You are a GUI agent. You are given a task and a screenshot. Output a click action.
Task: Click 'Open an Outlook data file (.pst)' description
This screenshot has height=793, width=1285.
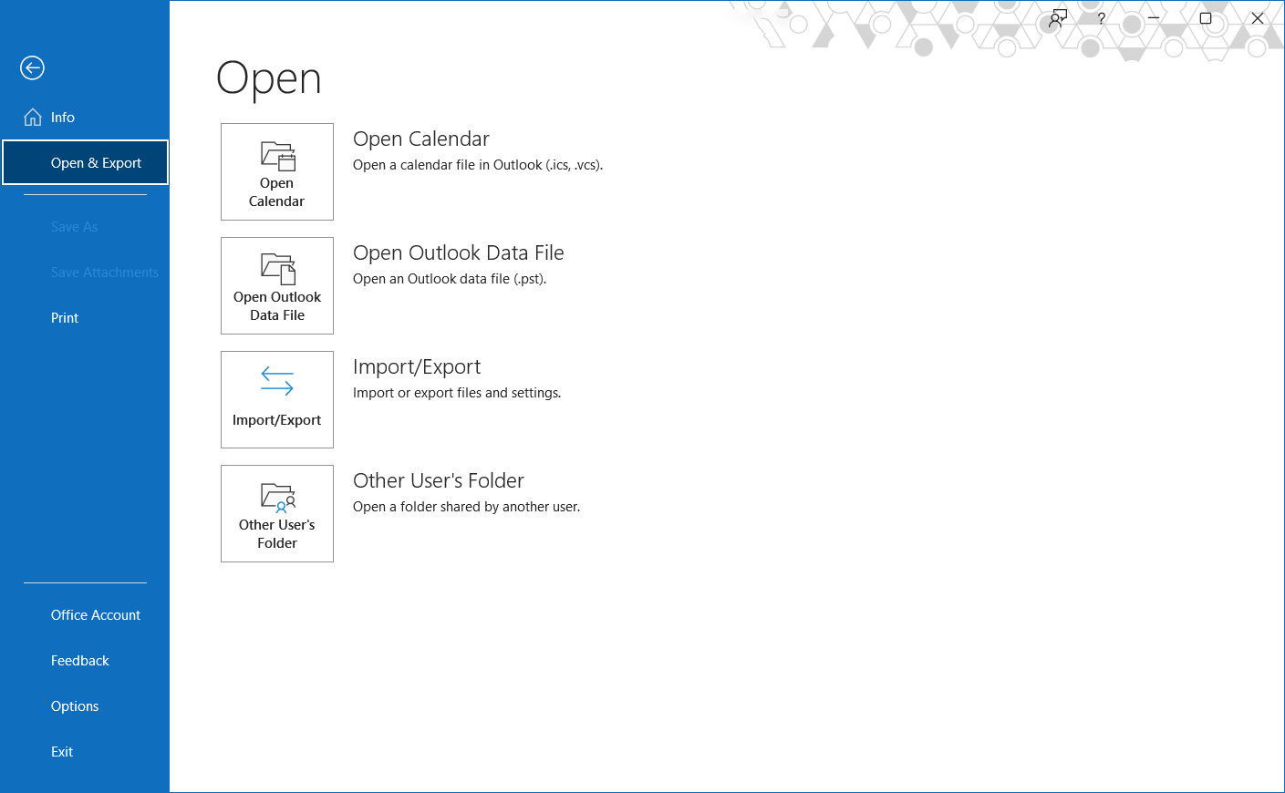pyautogui.click(x=450, y=279)
